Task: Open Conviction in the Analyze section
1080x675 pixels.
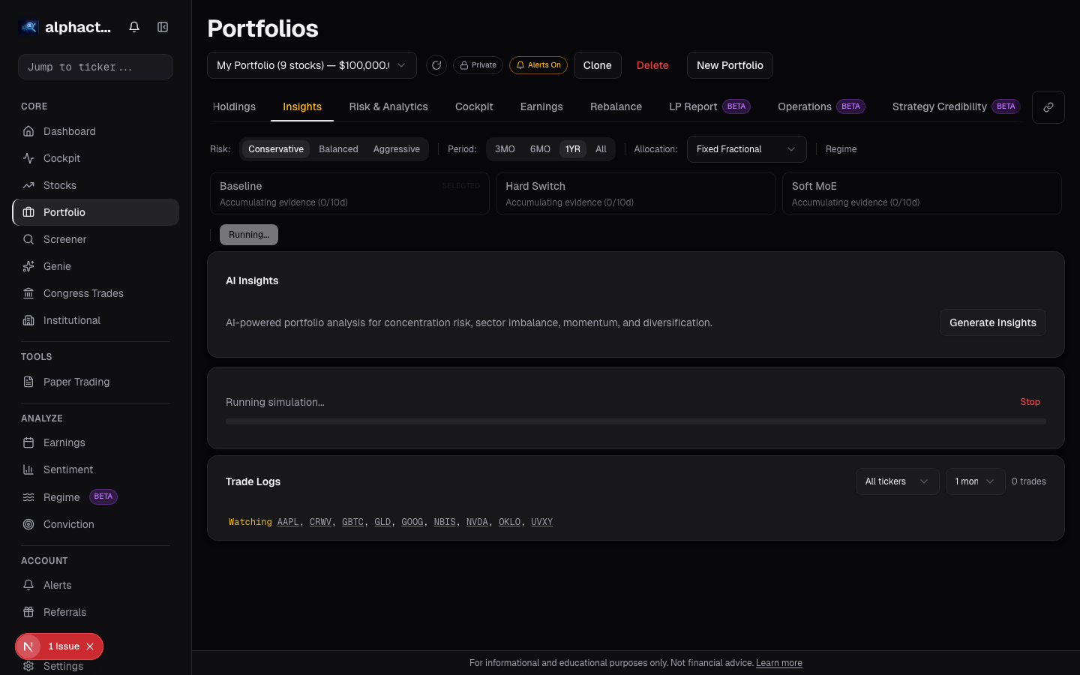Action: point(68,524)
